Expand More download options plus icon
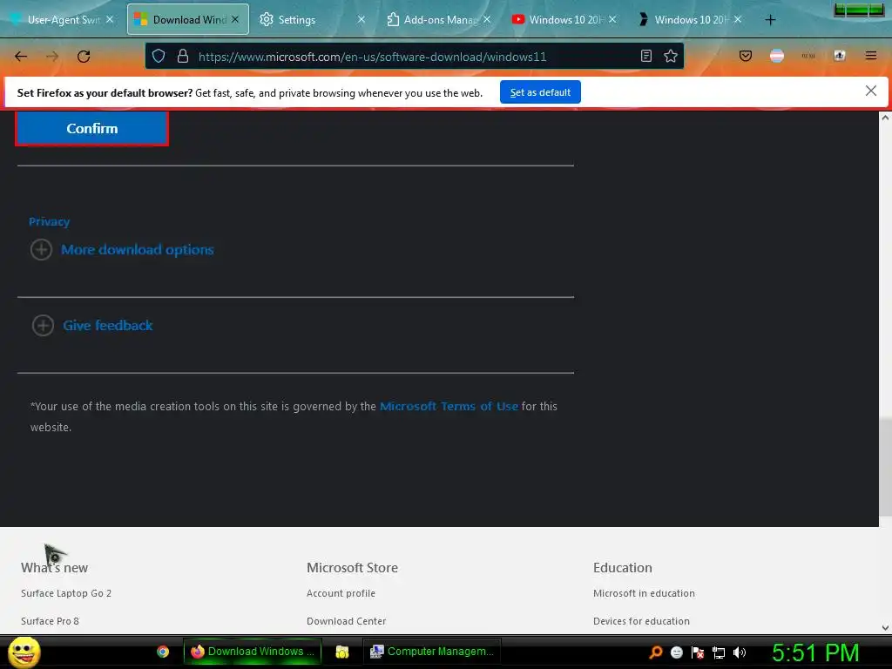 click(x=41, y=250)
